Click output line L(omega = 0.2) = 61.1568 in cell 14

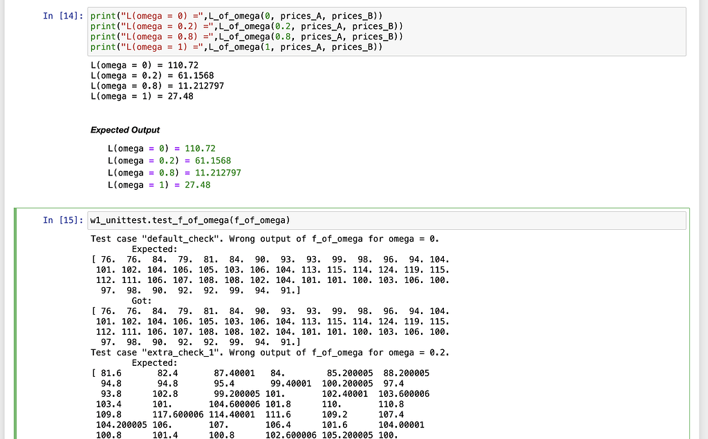(x=152, y=76)
